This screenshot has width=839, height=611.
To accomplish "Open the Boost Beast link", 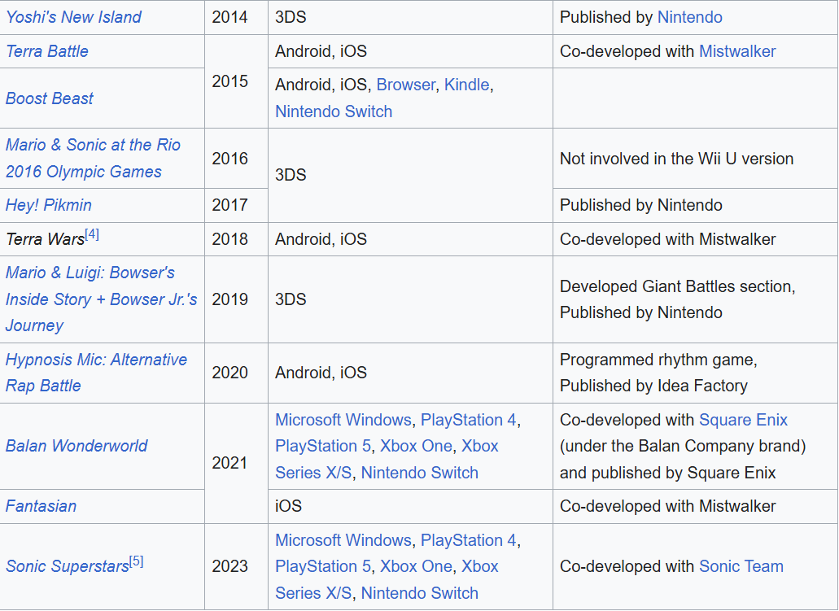I will click(49, 98).
